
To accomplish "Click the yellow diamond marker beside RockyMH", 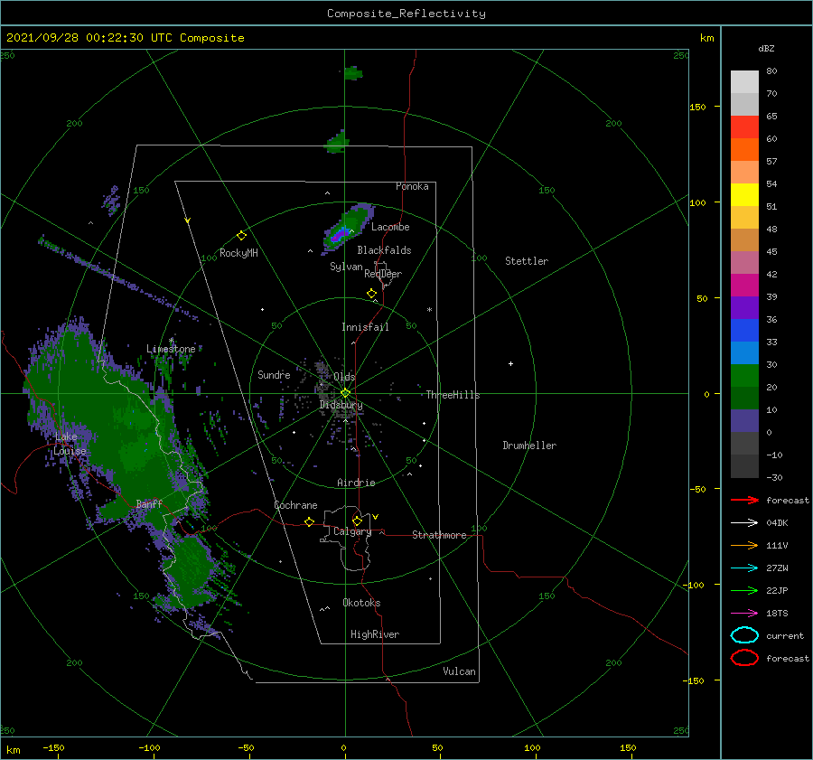I will click(x=241, y=236).
